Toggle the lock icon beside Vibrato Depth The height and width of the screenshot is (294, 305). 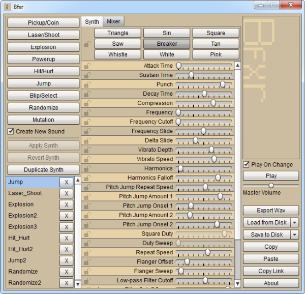[87, 150]
